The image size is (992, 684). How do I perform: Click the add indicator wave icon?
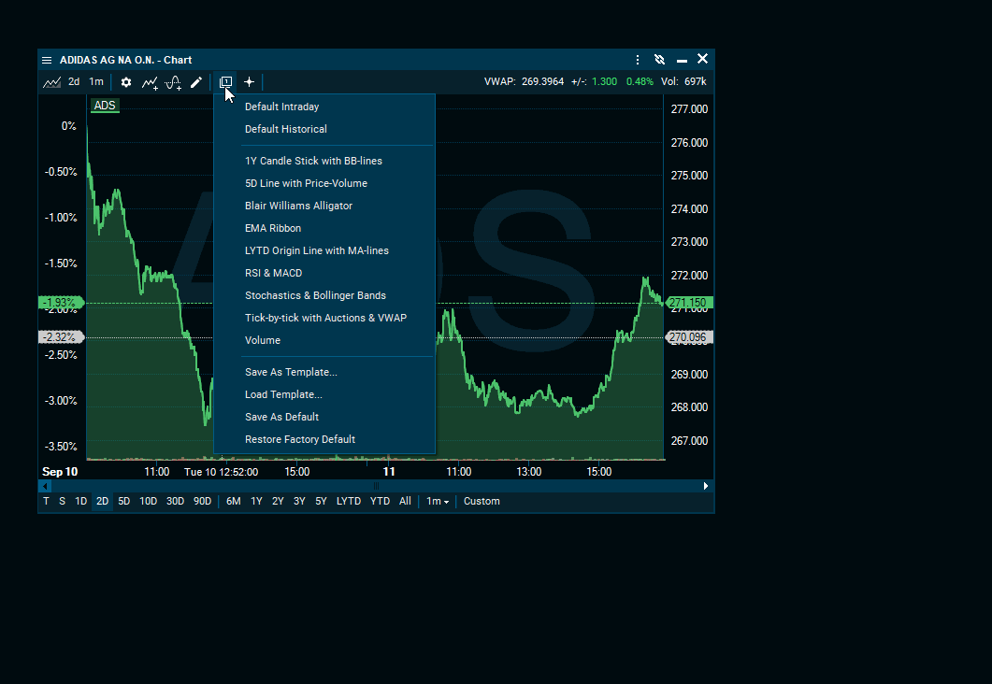(x=173, y=82)
